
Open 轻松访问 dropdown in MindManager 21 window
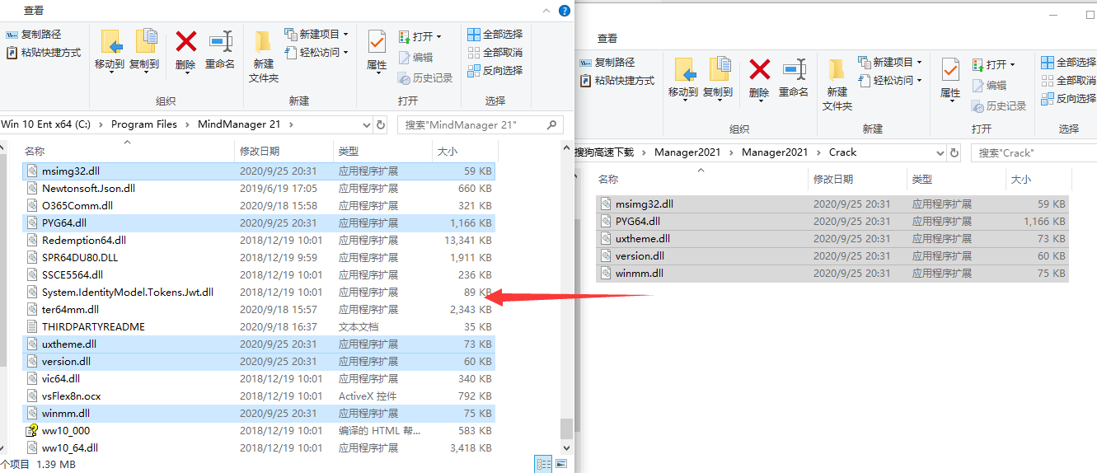pyautogui.click(x=316, y=53)
